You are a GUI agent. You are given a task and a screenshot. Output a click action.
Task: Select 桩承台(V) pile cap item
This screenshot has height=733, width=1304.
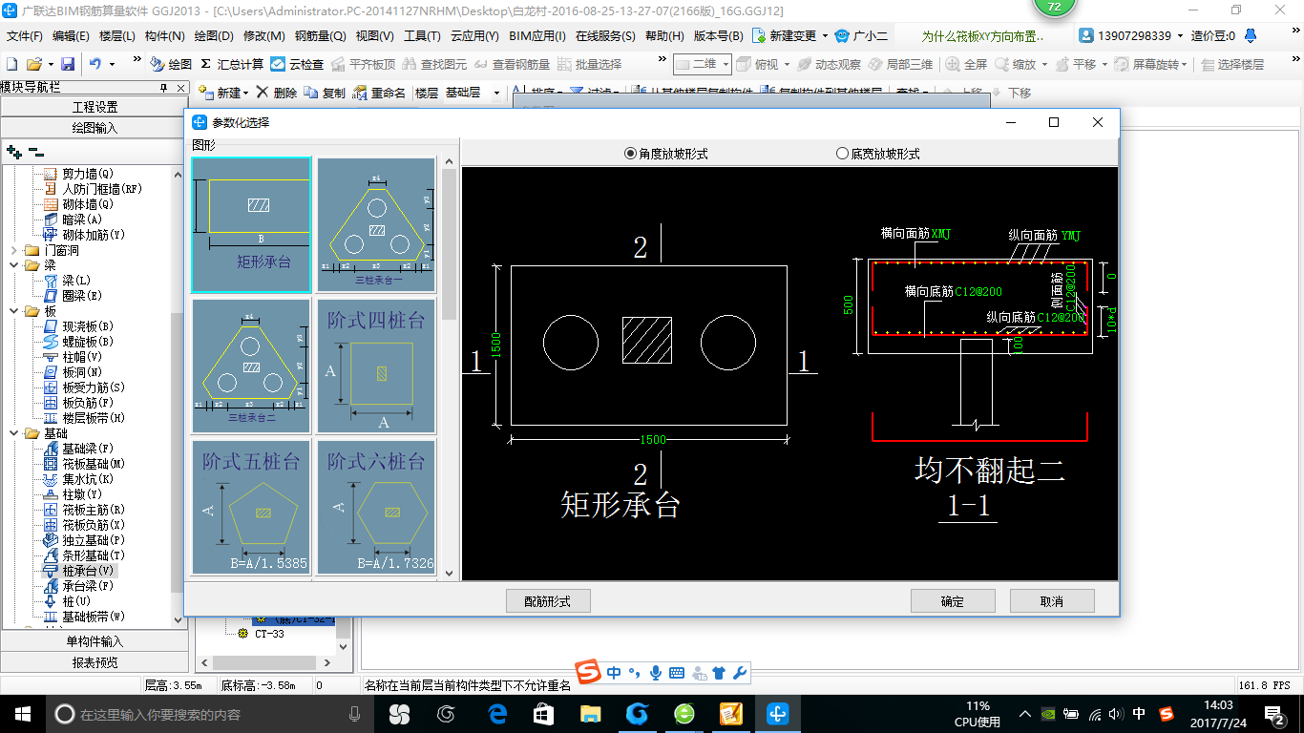coord(78,571)
